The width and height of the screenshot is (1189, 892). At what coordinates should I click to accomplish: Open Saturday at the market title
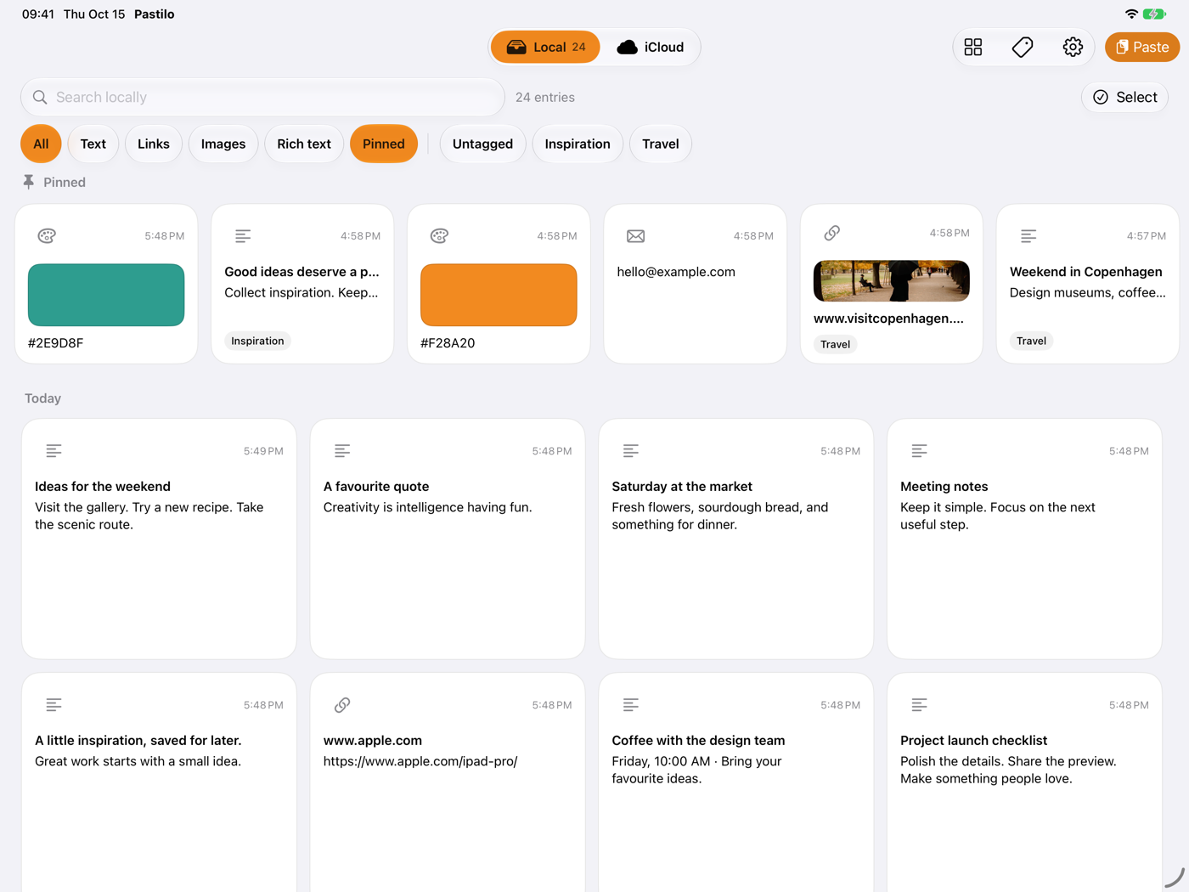pos(682,487)
